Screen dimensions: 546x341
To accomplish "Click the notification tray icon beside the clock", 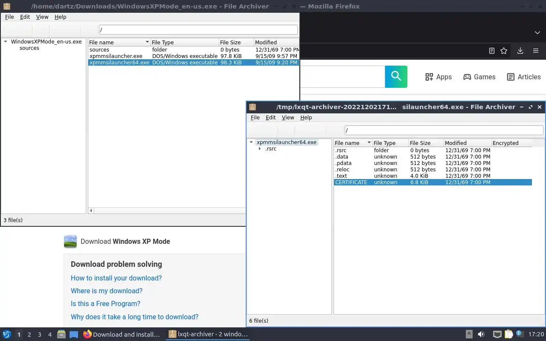I will pyautogui.click(x=520, y=334).
